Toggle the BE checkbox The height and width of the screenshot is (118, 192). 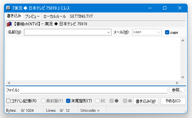click(97, 101)
